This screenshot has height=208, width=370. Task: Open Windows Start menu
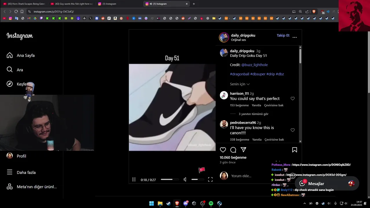pos(151,203)
